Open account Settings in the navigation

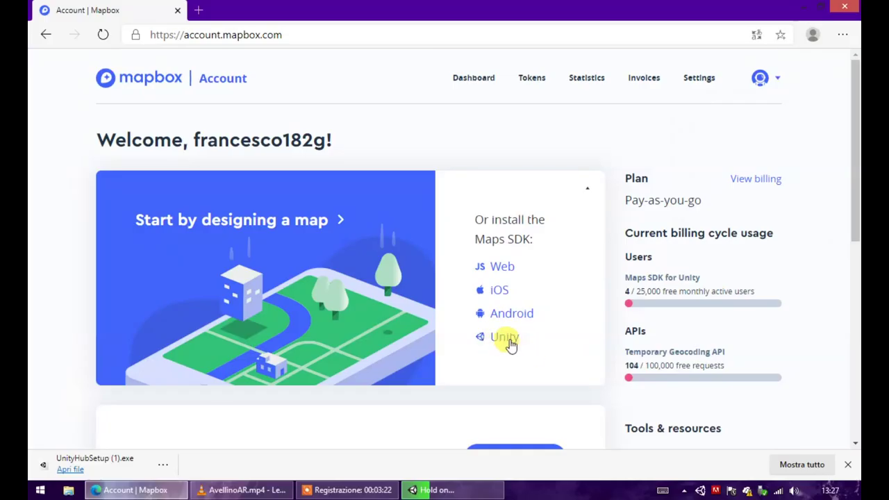pos(699,78)
